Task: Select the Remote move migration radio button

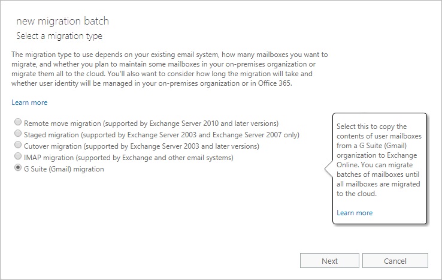Action: [x=17, y=123]
